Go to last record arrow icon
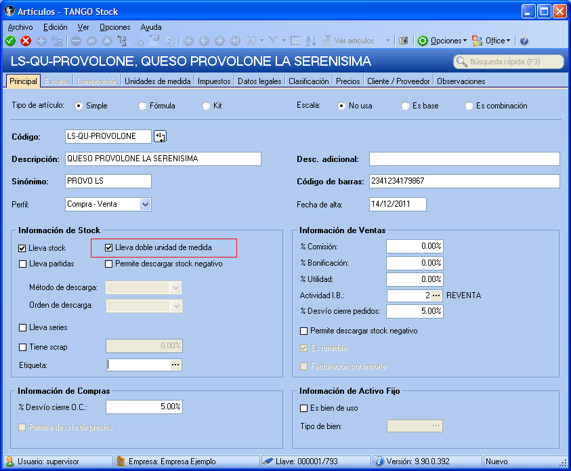571x471 pixels. click(x=235, y=41)
